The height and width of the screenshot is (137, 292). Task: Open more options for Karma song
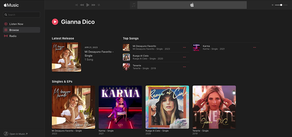(255, 47)
